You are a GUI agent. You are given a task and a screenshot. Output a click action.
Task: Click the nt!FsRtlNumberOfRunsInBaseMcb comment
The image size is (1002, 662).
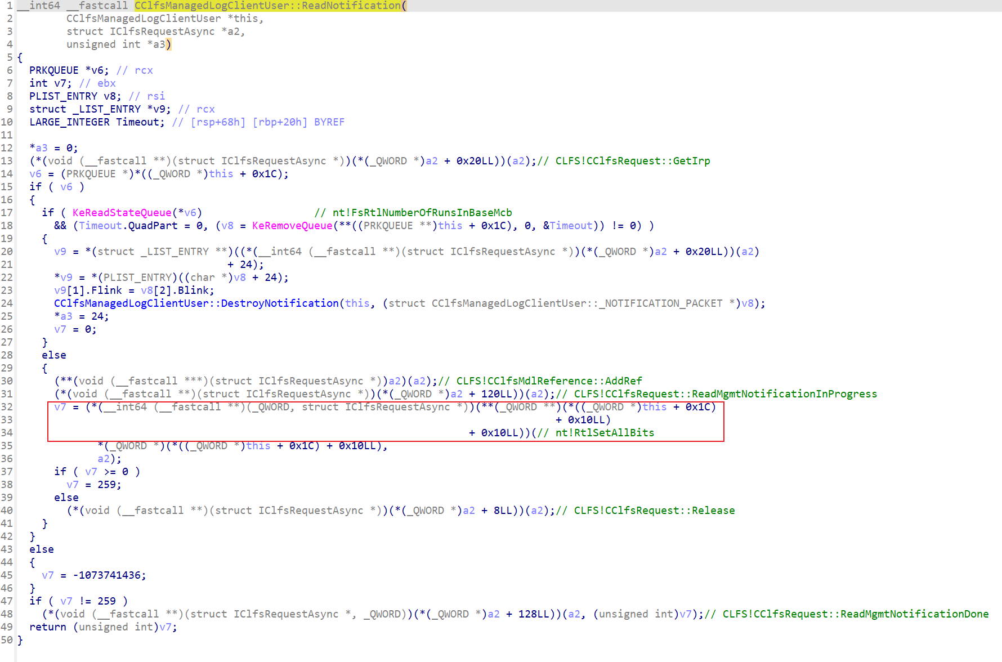click(x=422, y=213)
